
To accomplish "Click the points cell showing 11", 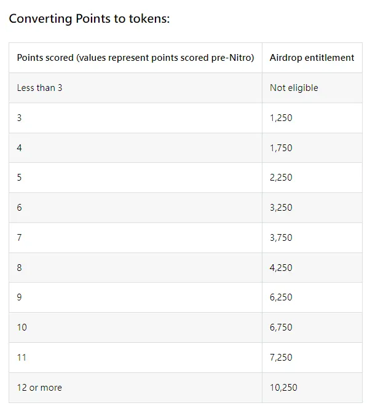I will coord(22,358).
